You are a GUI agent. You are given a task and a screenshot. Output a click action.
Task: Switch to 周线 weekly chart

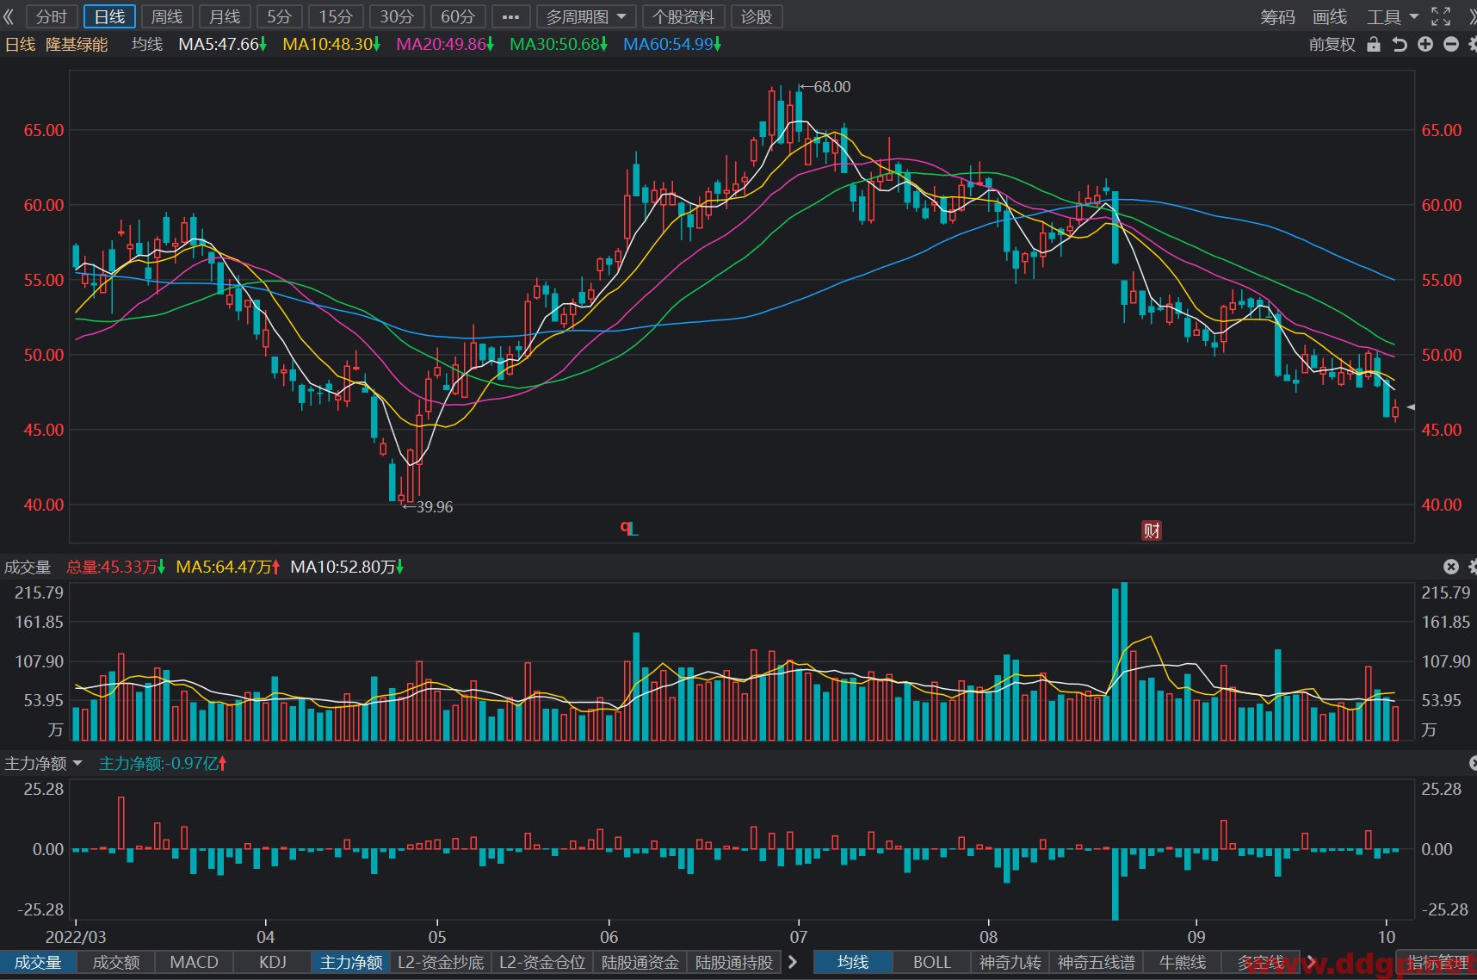167,16
